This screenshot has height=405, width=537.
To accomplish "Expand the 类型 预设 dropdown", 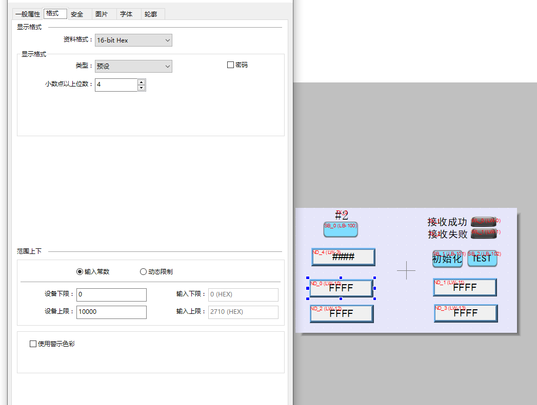I will [x=133, y=67].
